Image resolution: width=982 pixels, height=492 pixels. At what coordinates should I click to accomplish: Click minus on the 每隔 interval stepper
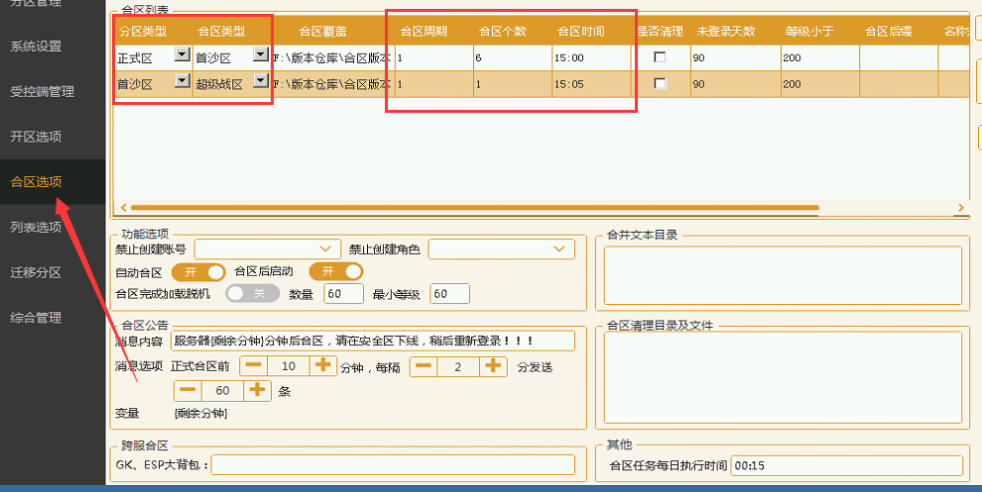point(424,365)
